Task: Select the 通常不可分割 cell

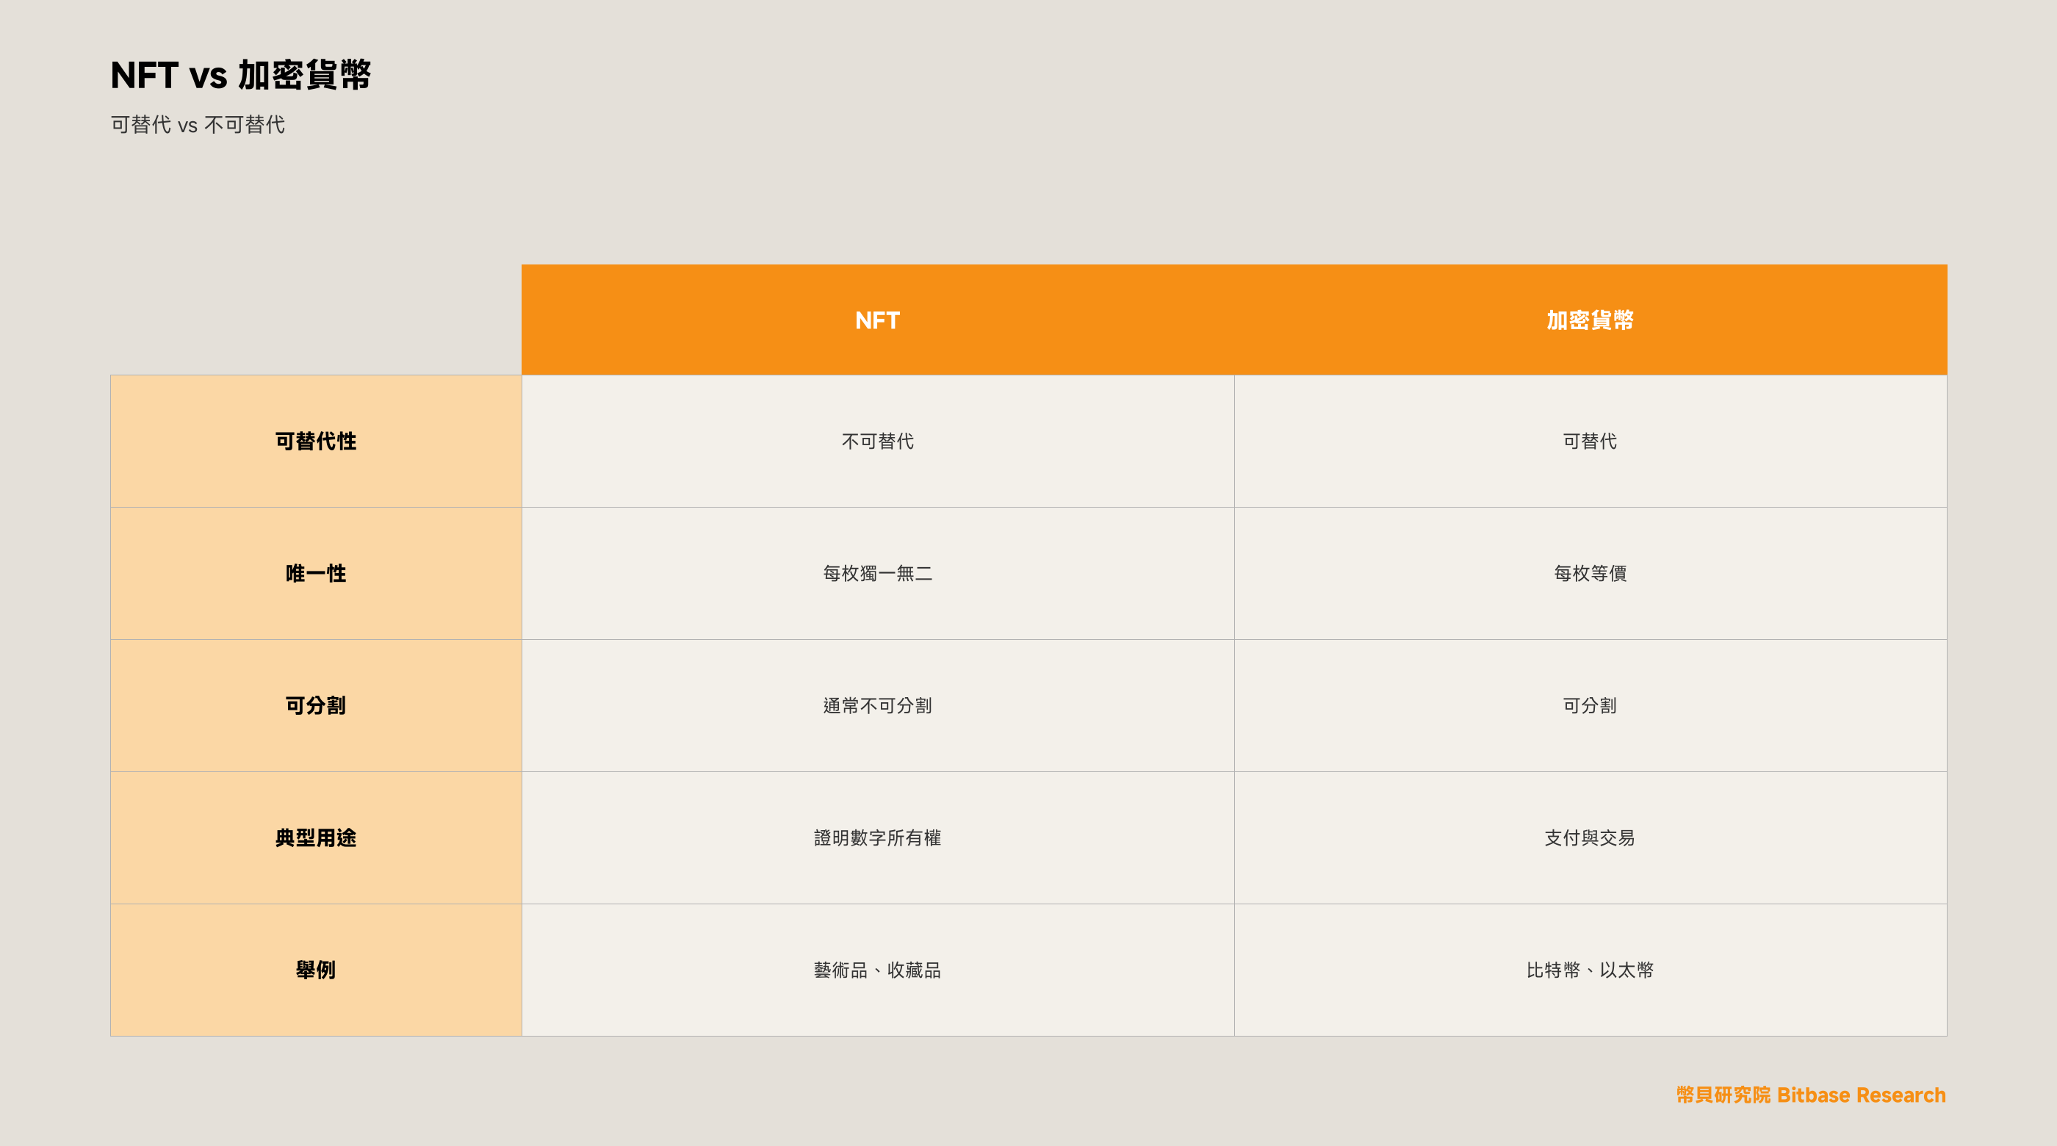Action: (x=878, y=705)
